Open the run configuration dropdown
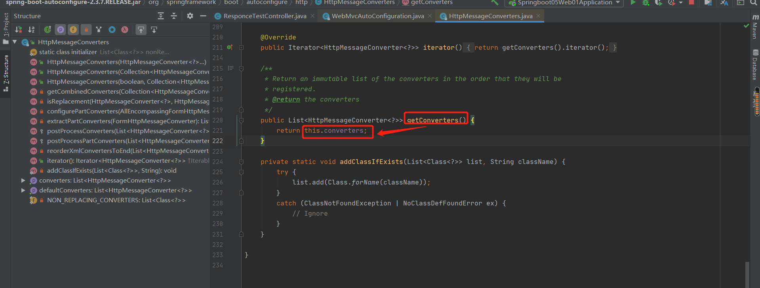760x288 pixels. click(x=564, y=2)
